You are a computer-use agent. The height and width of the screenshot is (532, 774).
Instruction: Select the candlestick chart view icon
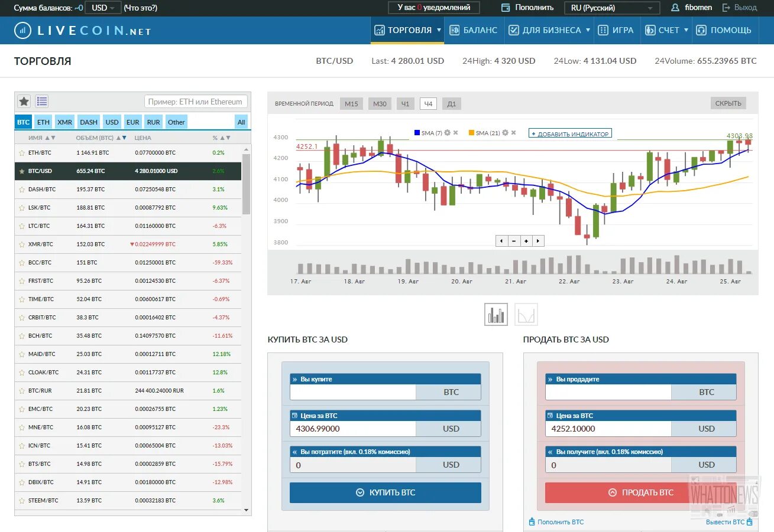496,314
